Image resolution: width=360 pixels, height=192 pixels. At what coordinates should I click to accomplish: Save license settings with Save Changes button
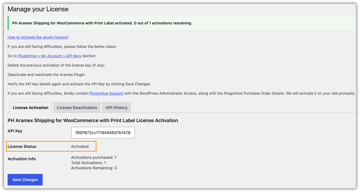tap(25, 180)
